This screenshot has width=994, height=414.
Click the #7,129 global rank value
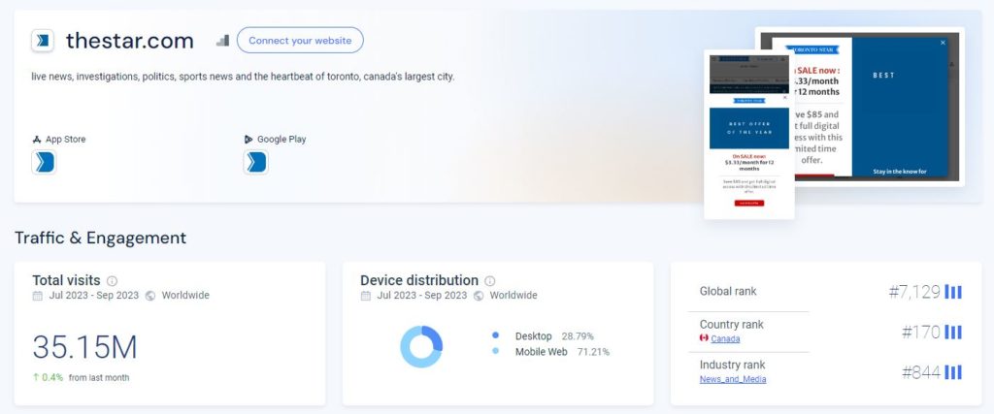[x=914, y=292]
